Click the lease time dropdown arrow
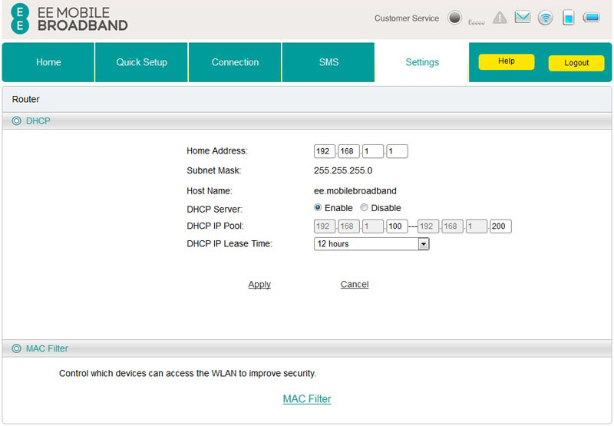This screenshot has width=614, height=426. [424, 244]
